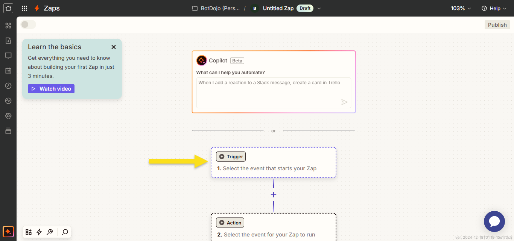514x241 pixels.
Task: Close the Learn the basics card
Action: [114, 47]
